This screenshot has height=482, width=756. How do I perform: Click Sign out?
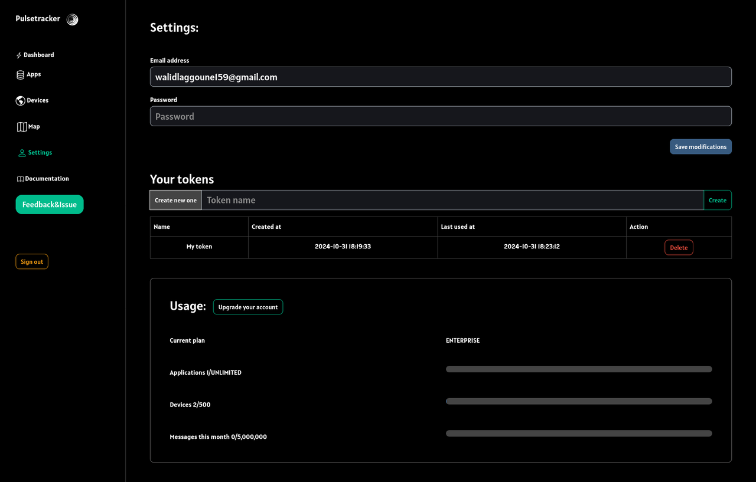click(31, 261)
